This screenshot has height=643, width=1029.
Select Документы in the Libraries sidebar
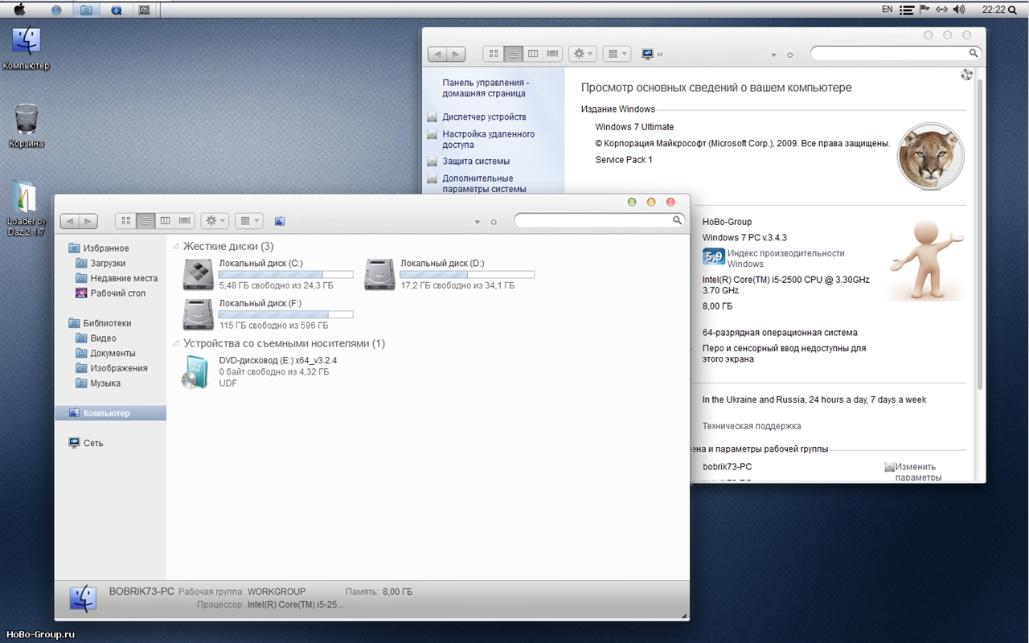click(113, 354)
